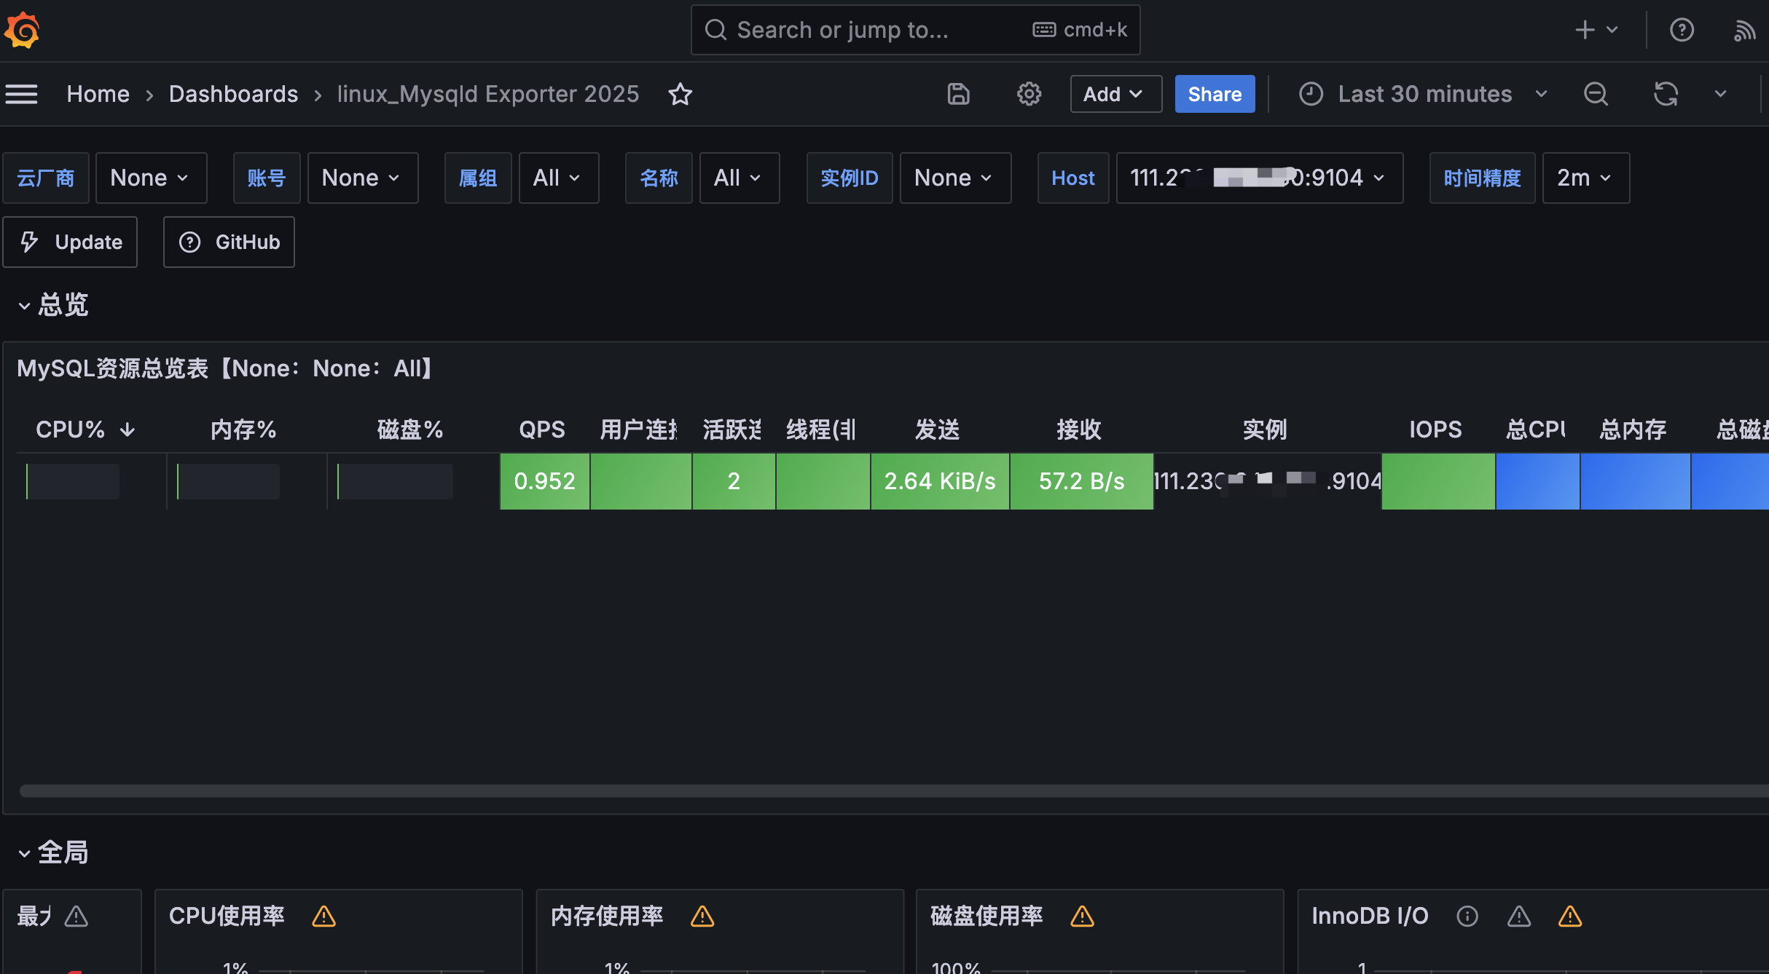Open the 时间精度 2m dropdown
This screenshot has height=974, width=1769.
click(1585, 178)
